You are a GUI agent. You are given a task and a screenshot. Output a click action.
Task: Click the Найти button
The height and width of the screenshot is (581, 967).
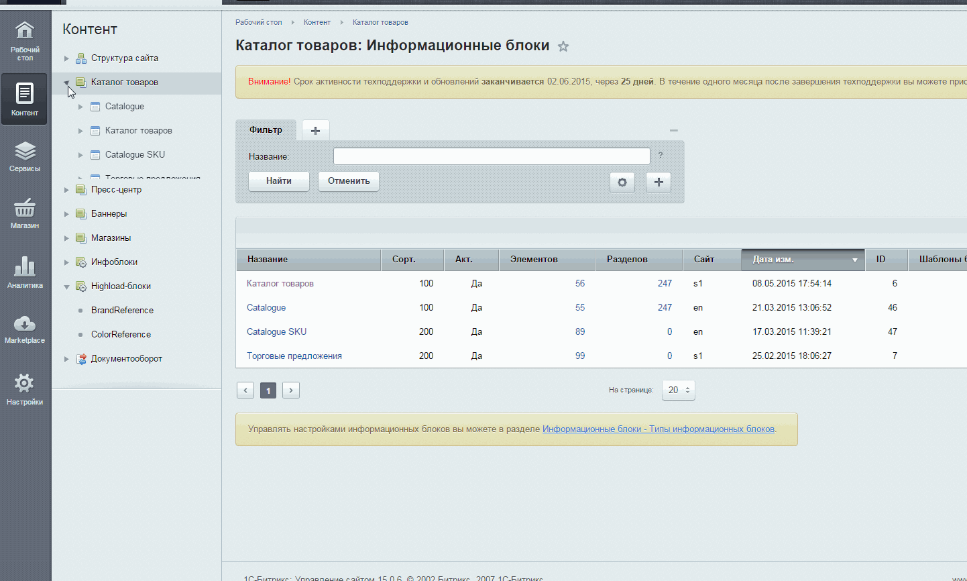point(279,181)
